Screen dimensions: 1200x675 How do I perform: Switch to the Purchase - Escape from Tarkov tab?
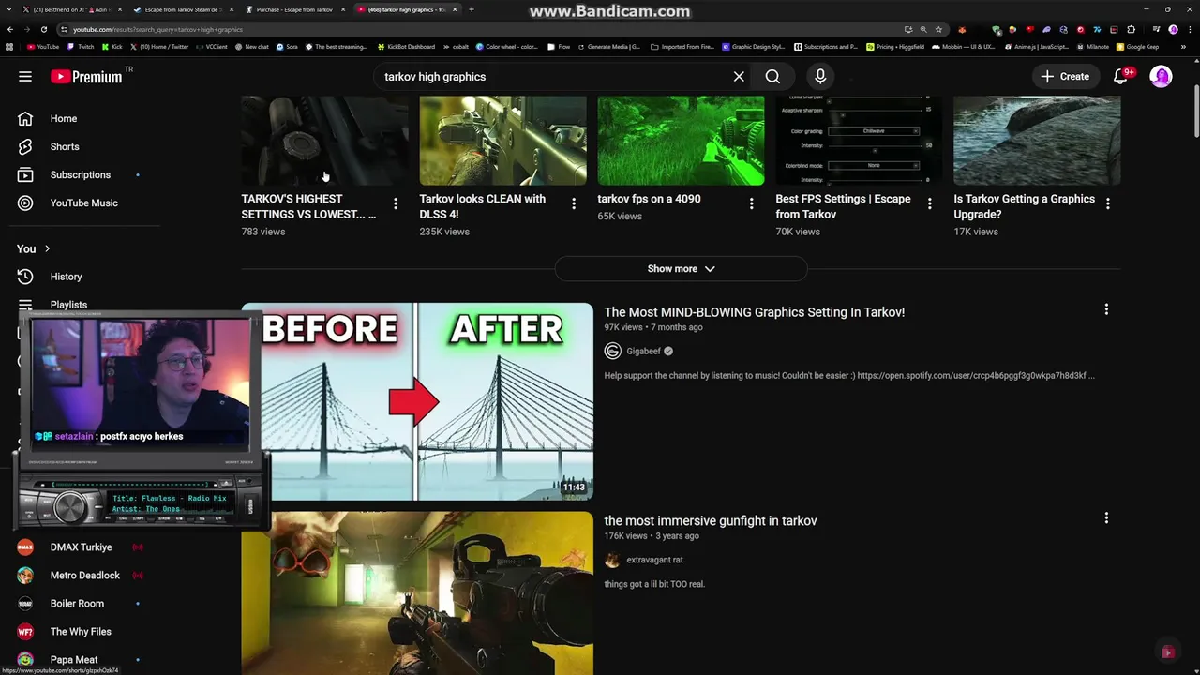click(294, 9)
